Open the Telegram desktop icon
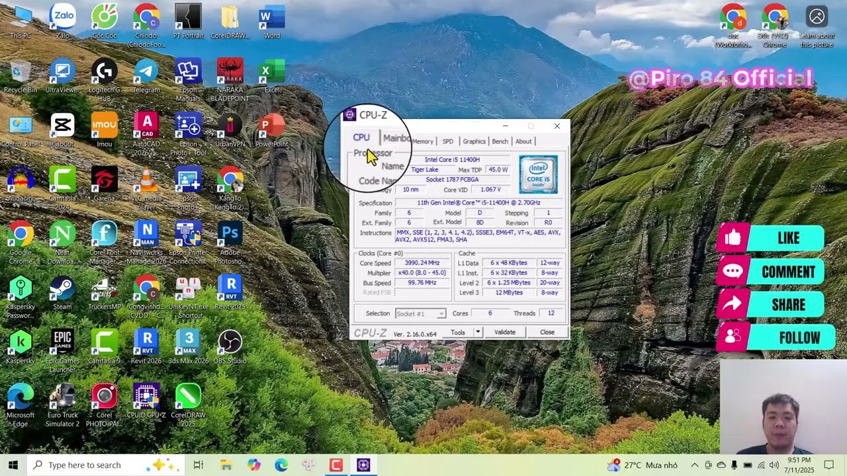 146,76
